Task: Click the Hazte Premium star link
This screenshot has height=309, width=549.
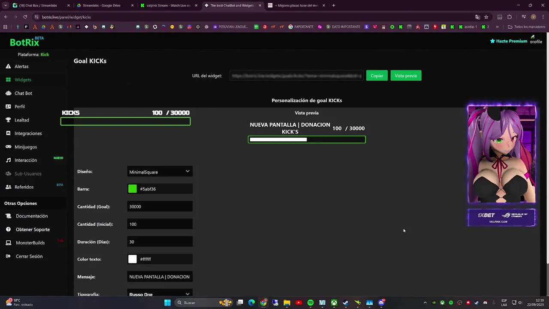Action: [x=509, y=41]
